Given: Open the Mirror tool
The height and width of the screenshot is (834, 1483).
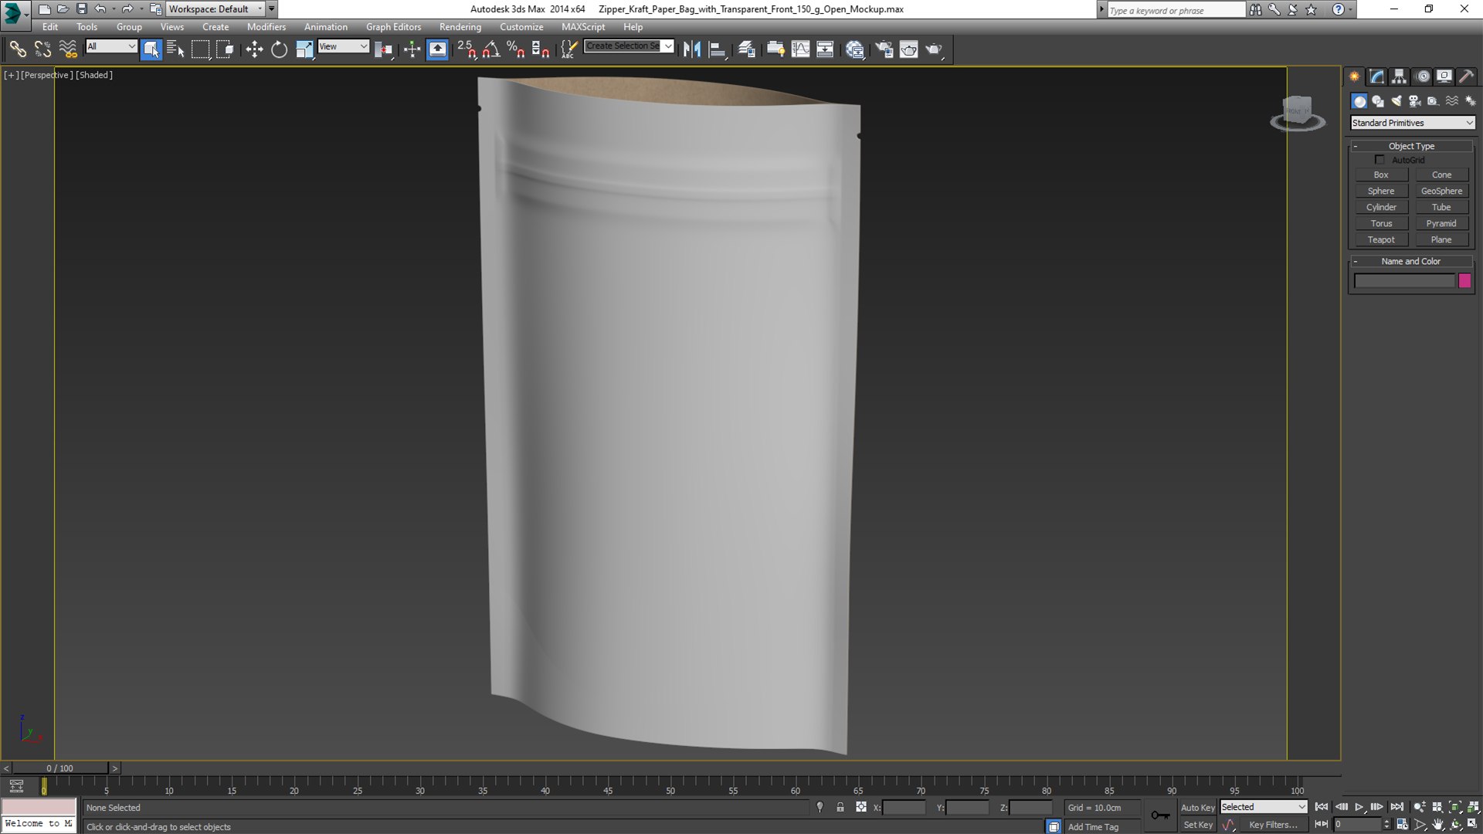Looking at the screenshot, I should click(x=692, y=49).
